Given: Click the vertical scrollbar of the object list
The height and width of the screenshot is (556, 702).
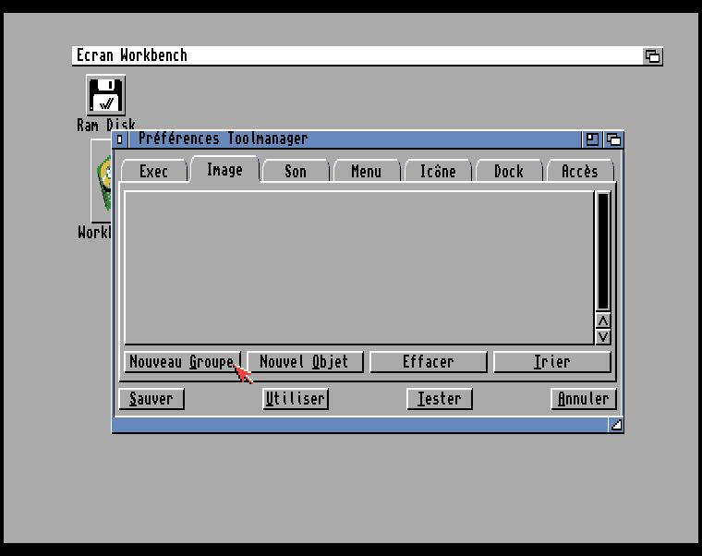Looking at the screenshot, I should click(603, 249).
